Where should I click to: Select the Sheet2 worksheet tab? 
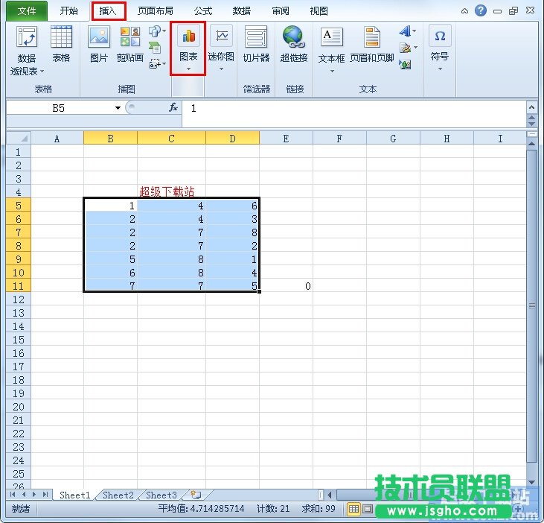click(118, 495)
